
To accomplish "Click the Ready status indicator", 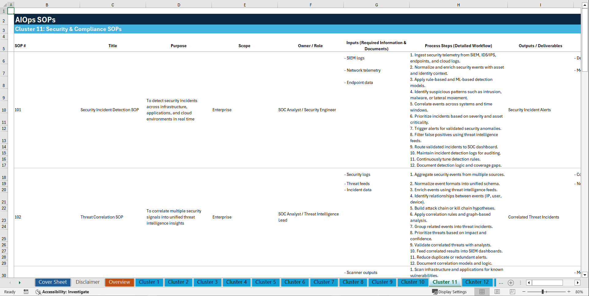I will point(10,292).
